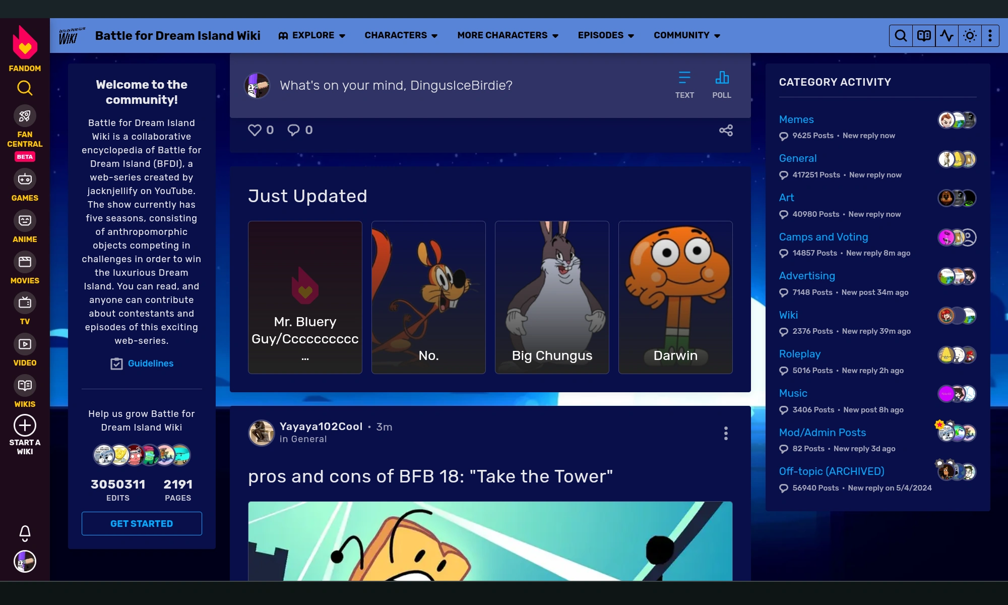The height and width of the screenshot is (605, 1008).
Task: Open the Guidelines link
Action: pyautogui.click(x=150, y=364)
